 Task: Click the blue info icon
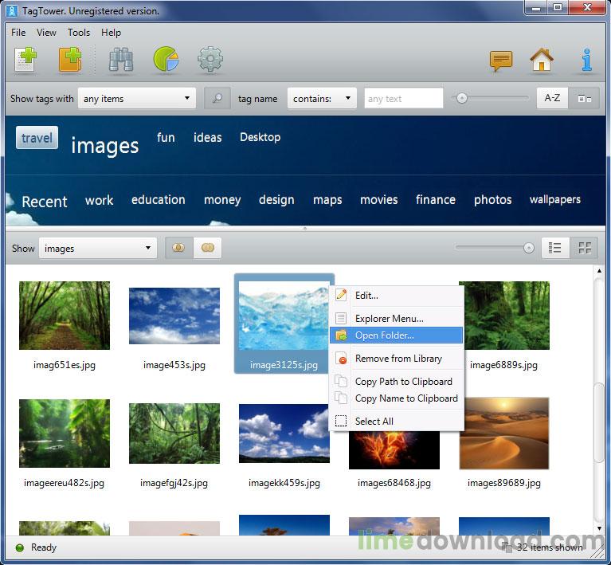(586, 61)
